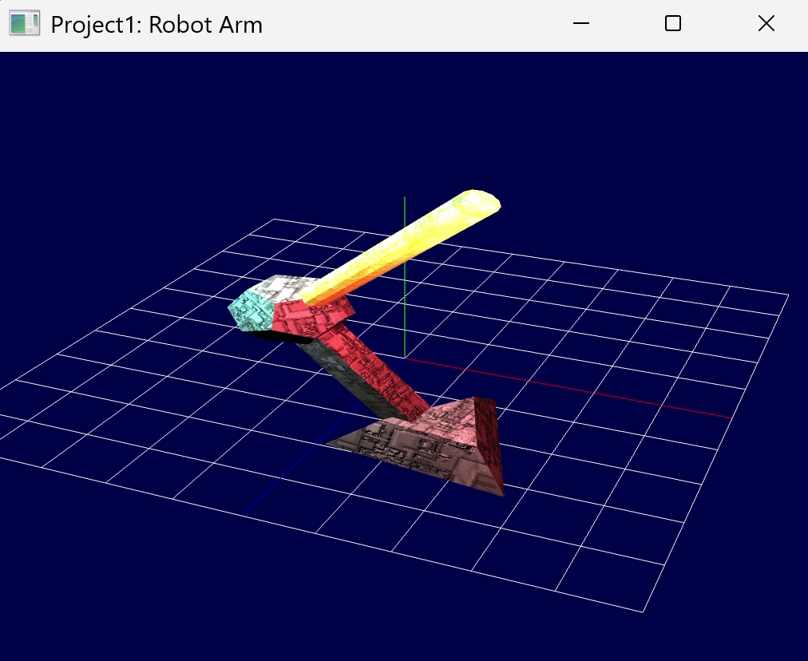Click the nearest bottom corner of the grid

(643, 612)
